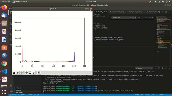The image size is (172, 96).
Task: Toggle Use Regular Expression in find widget
Action: 135,18
